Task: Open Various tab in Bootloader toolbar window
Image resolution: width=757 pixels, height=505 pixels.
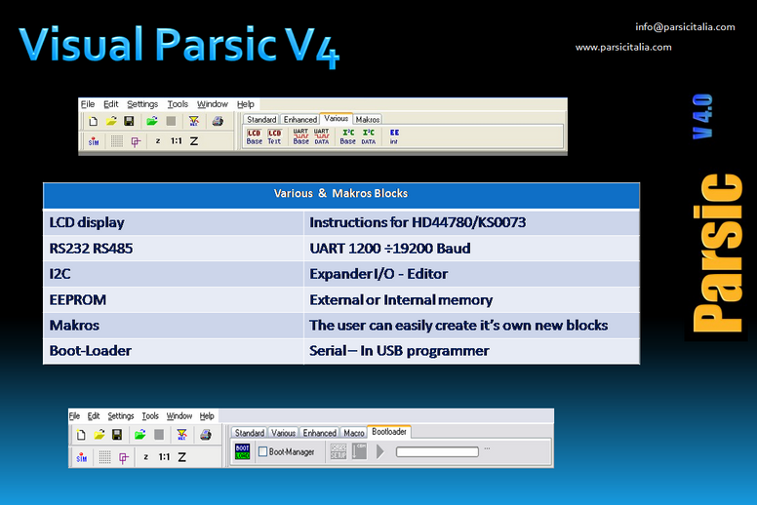Action: pos(284,433)
